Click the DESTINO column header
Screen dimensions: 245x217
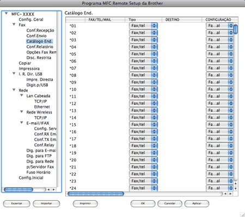click(182, 20)
